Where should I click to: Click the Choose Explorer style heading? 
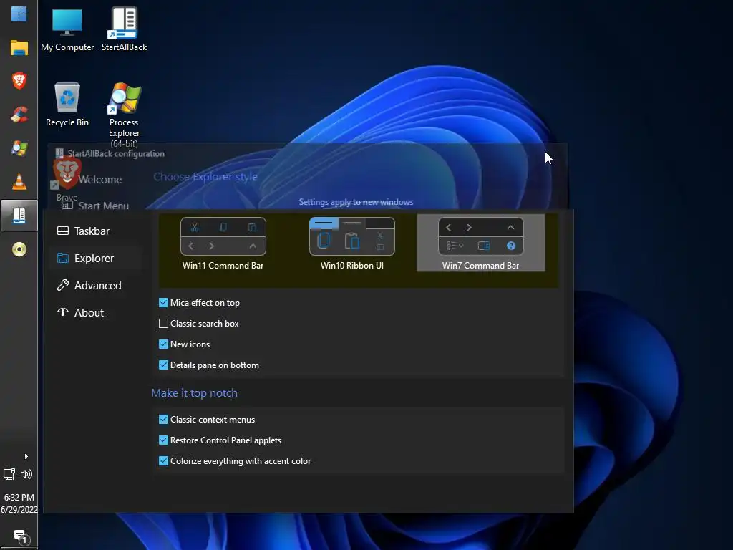(205, 177)
